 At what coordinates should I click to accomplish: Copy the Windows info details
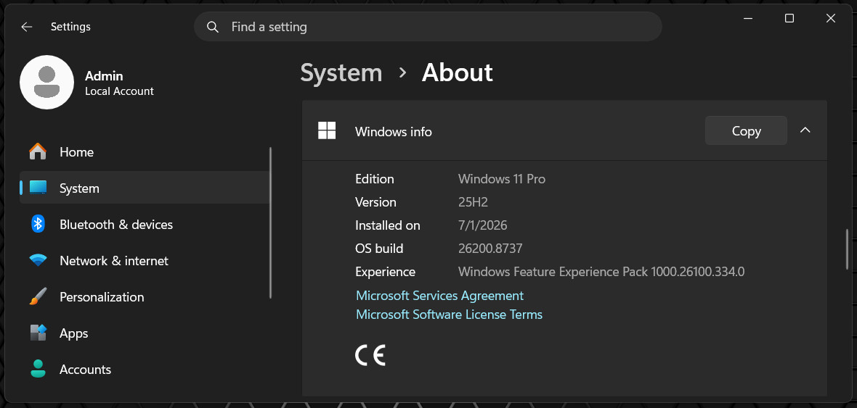[x=746, y=130]
